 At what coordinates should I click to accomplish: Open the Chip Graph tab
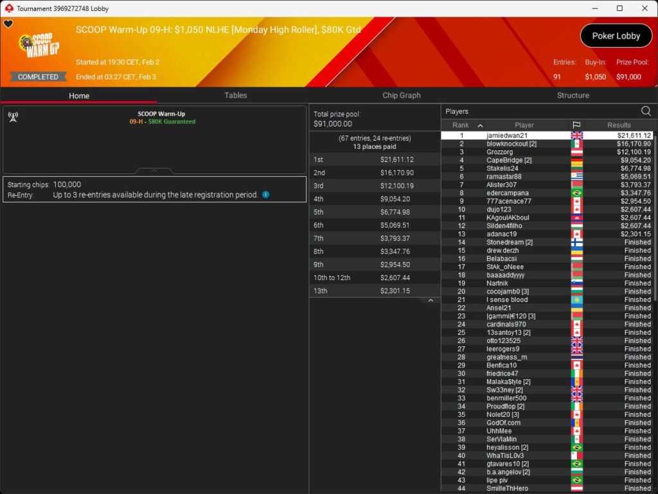pos(401,95)
